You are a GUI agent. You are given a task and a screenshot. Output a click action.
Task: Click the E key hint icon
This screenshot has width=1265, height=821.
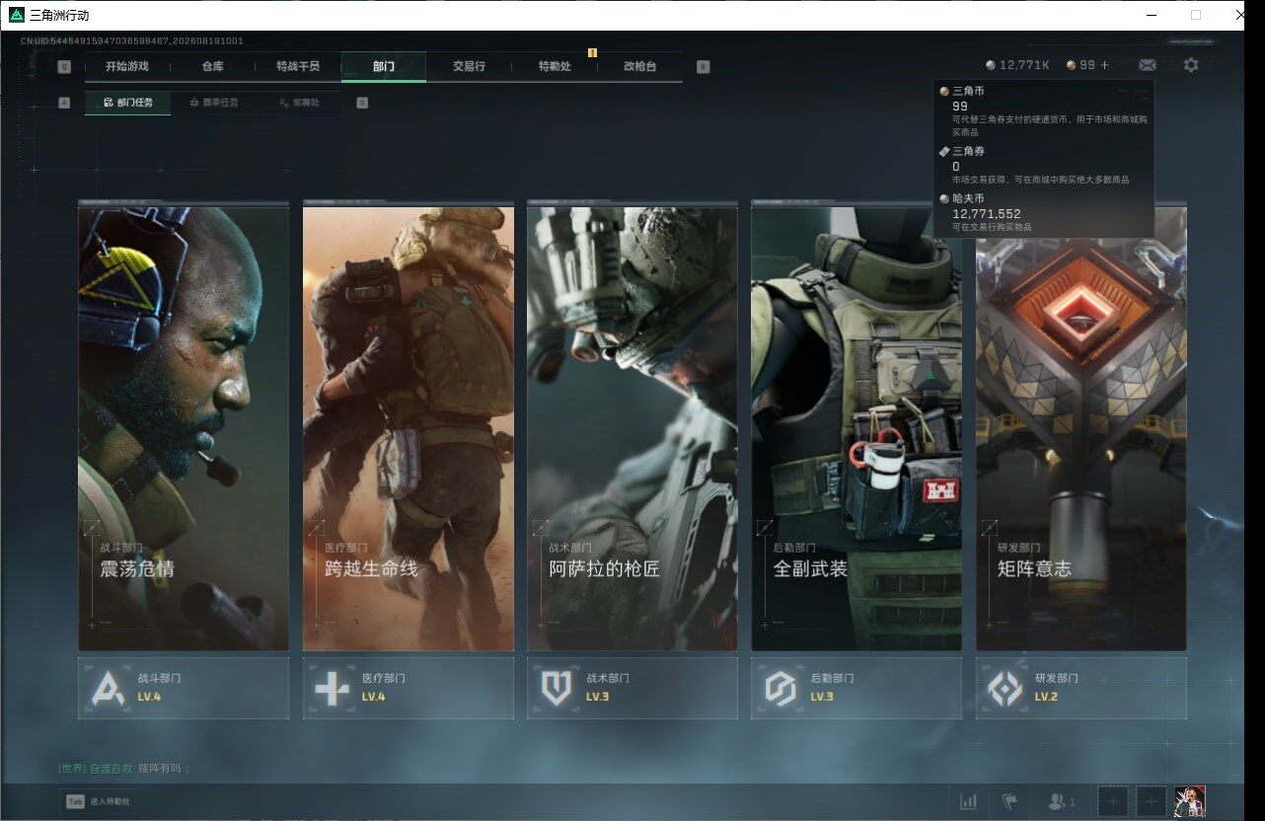[703, 67]
